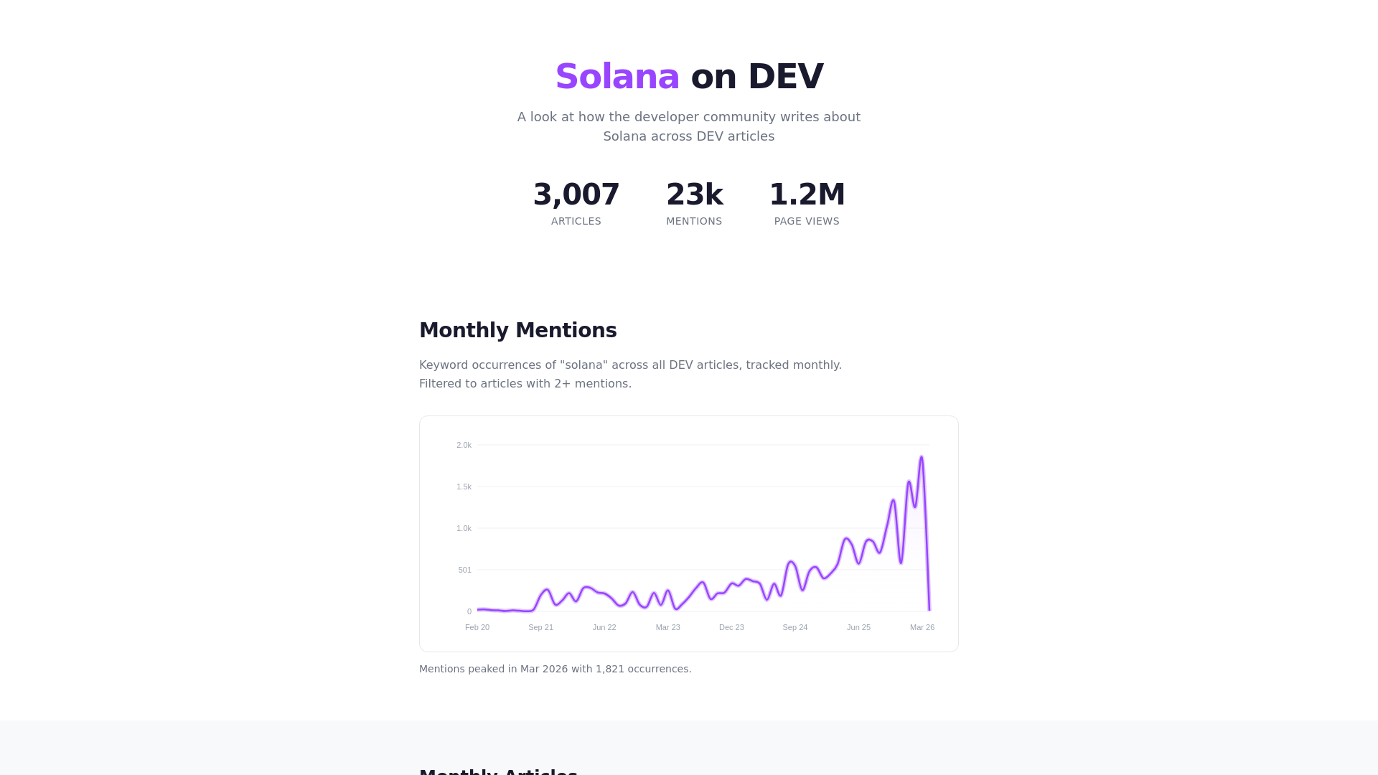Click the 23k Mentions stat
This screenshot has width=1378, height=775.
coord(694,203)
